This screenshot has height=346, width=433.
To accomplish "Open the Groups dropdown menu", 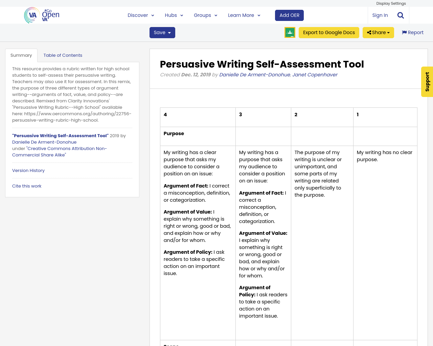I will 205,15.
